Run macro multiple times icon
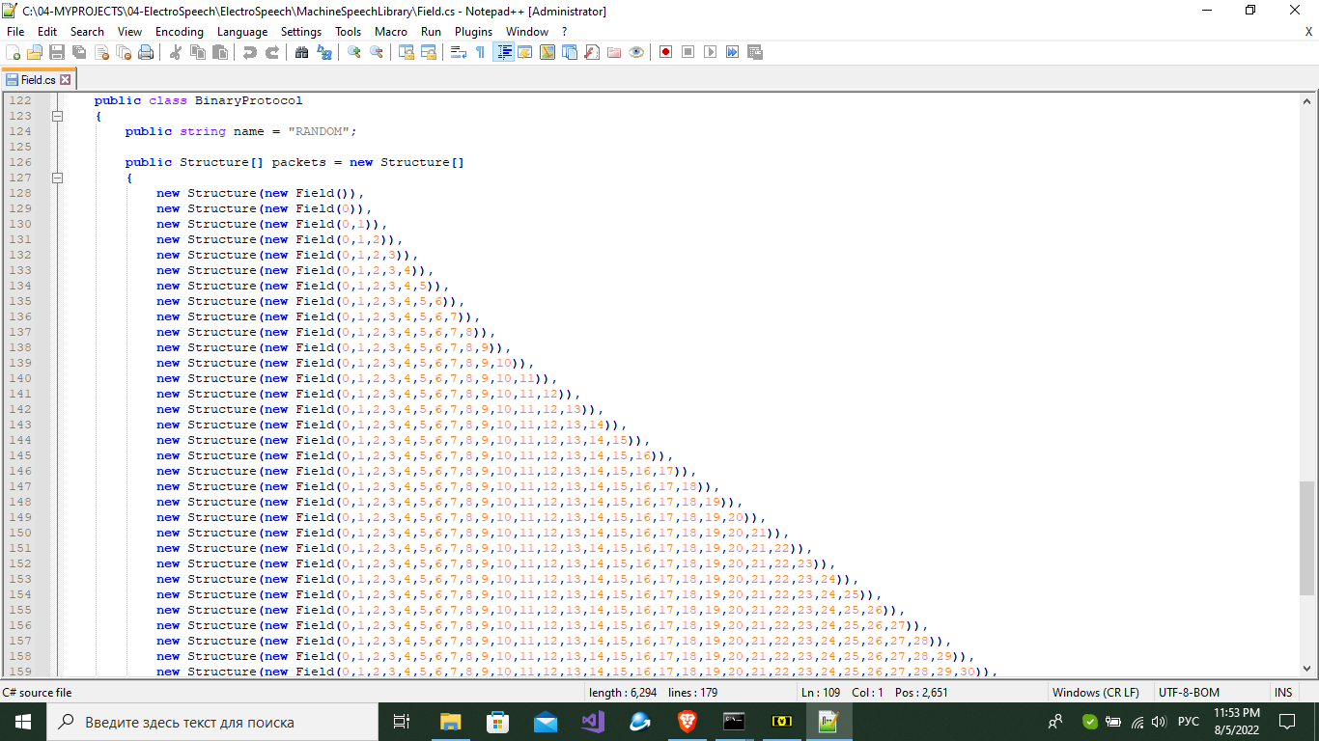1319x741 pixels. (x=732, y=52)
